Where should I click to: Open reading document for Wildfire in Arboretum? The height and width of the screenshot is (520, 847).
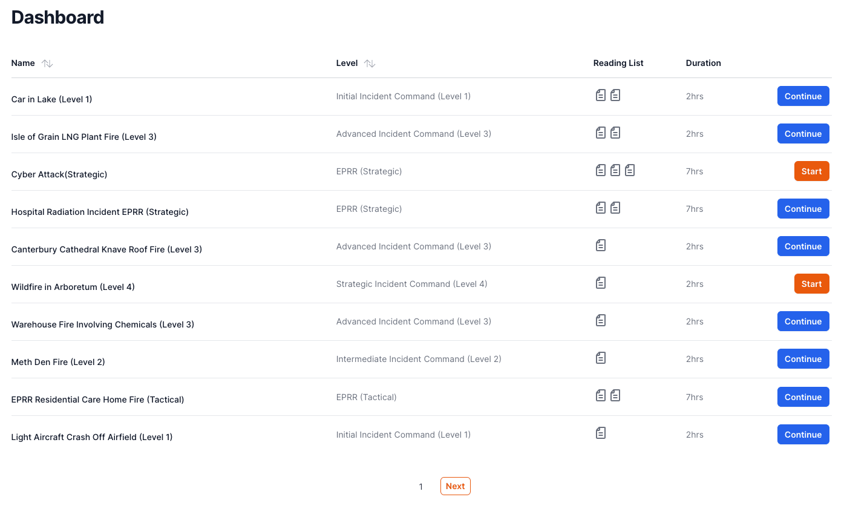tap(601, 283)
